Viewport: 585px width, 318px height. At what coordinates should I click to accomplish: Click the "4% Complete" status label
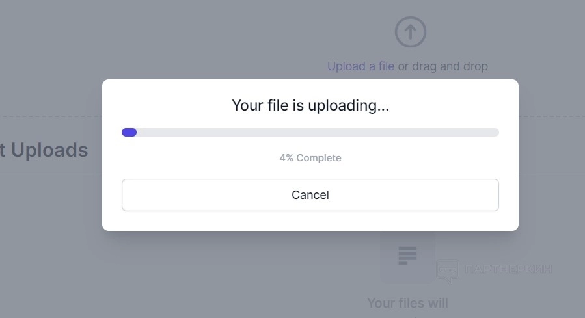tap(310, 158)
